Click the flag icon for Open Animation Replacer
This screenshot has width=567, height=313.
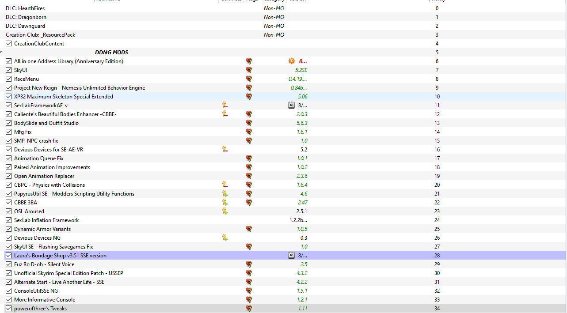click(x=249, y=176)
